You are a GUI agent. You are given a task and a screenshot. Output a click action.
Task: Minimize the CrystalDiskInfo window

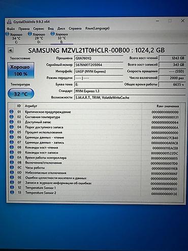(158, 21)
